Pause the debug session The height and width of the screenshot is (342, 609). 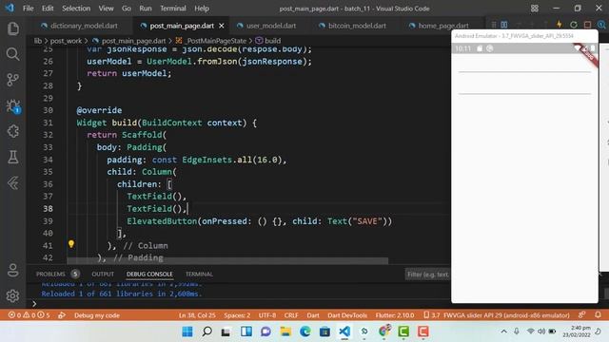point(504,25)
